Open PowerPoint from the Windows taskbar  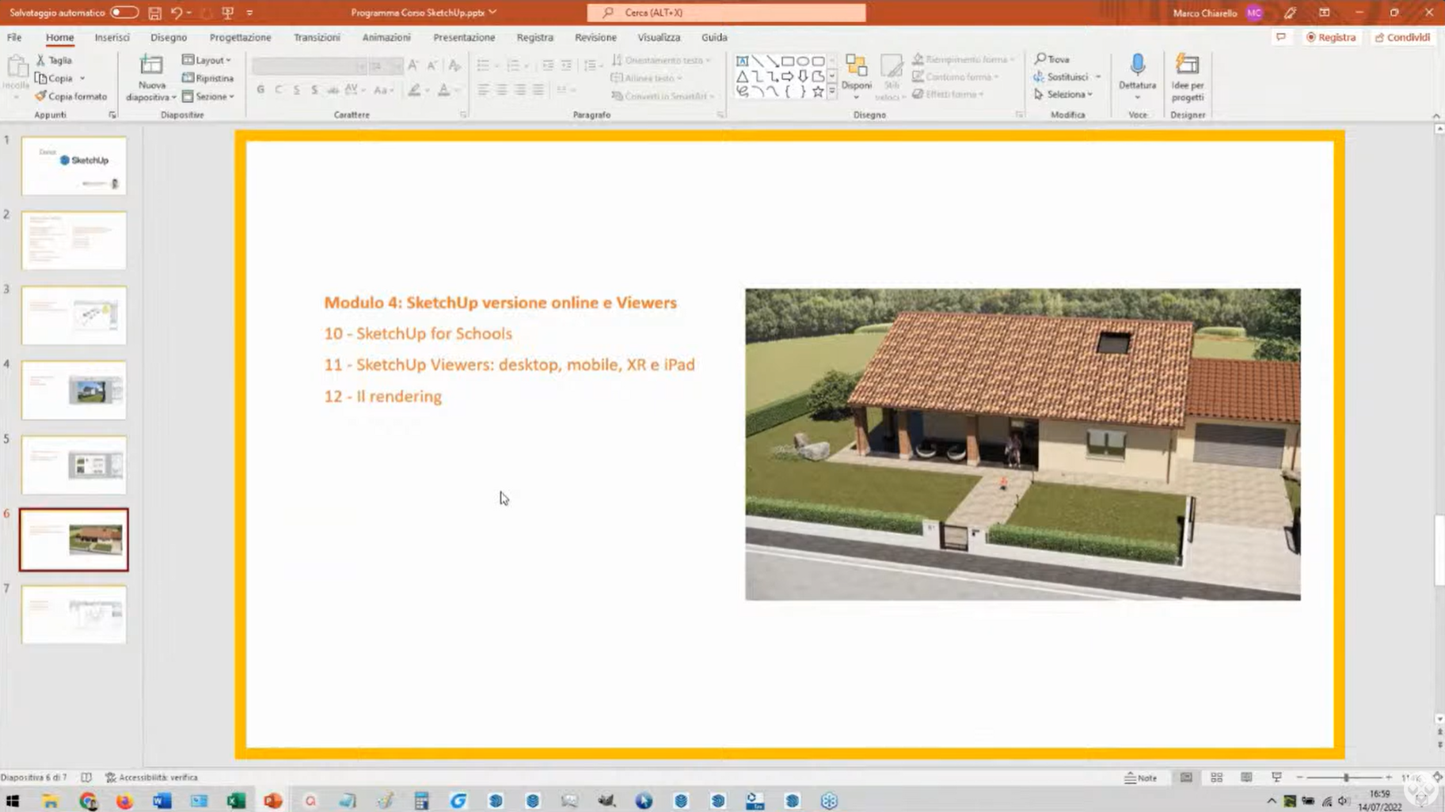(273, 801)
